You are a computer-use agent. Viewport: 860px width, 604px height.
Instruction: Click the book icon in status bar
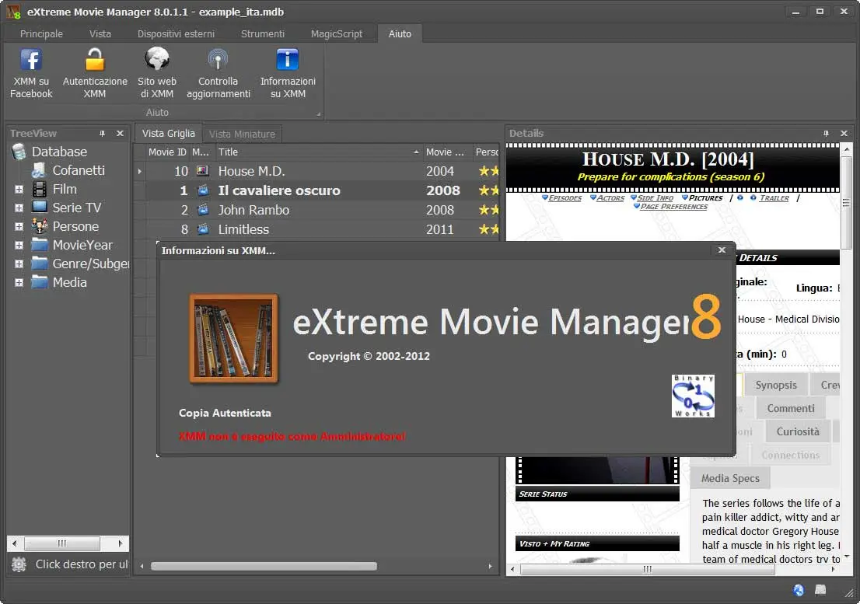tap(820, 590)
